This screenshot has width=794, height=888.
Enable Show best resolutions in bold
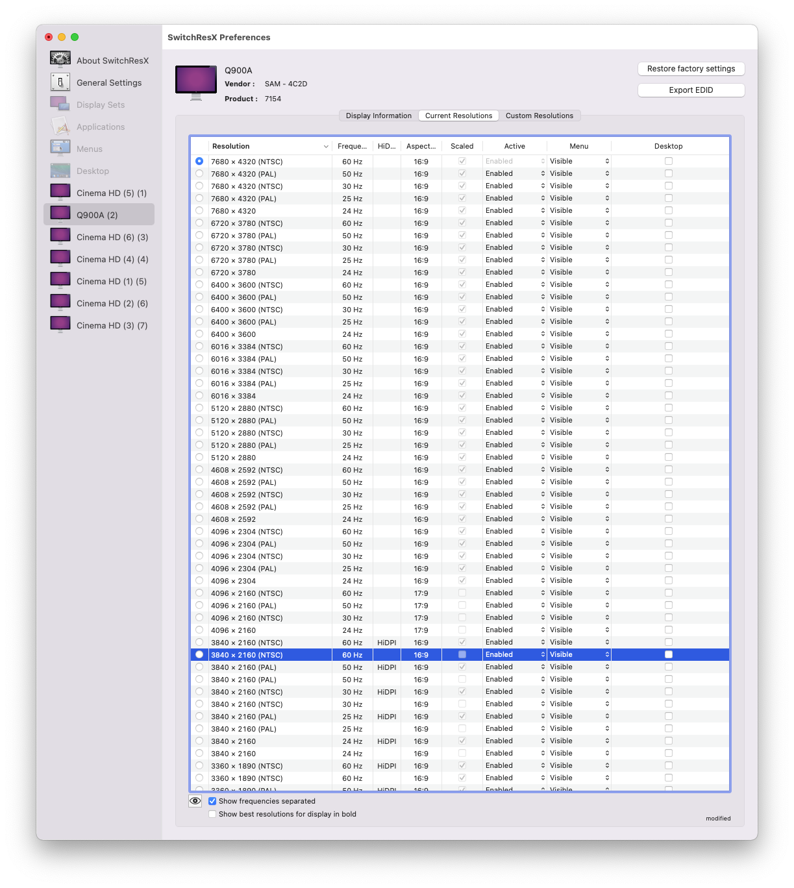(x=212, y=814)
